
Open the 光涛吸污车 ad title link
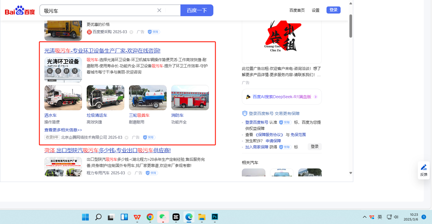coord(102,51)
